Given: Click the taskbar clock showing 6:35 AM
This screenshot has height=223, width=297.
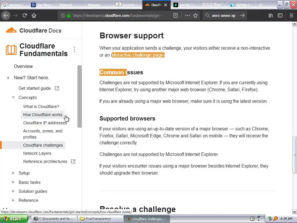Looking at the screenshot, I should [x=286, y=219].
